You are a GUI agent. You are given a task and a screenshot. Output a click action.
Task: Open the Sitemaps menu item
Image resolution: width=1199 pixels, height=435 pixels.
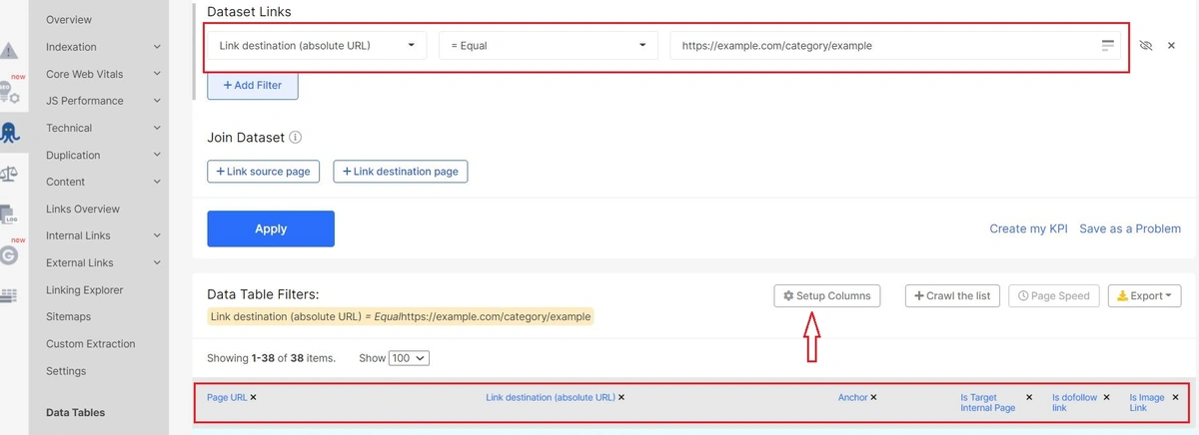(x=68, y=317)
